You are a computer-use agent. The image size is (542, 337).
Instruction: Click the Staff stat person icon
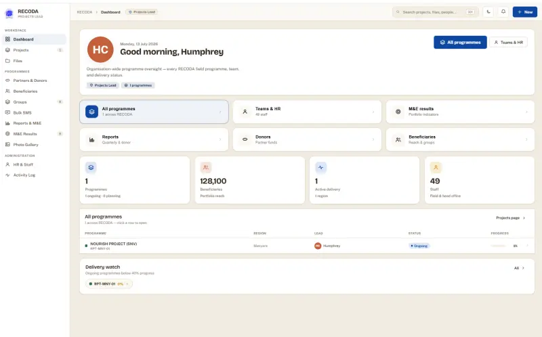(x=436, y=167)
